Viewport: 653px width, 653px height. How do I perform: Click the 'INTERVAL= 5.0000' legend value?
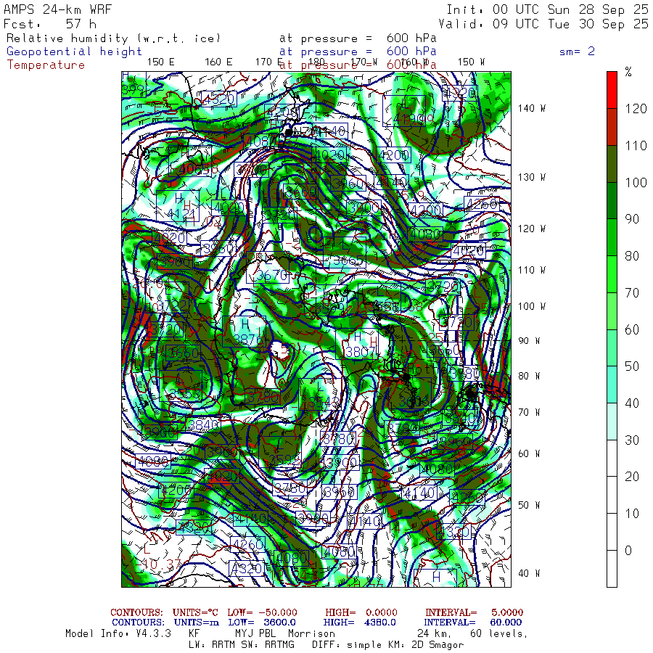[x=474, y=612]
